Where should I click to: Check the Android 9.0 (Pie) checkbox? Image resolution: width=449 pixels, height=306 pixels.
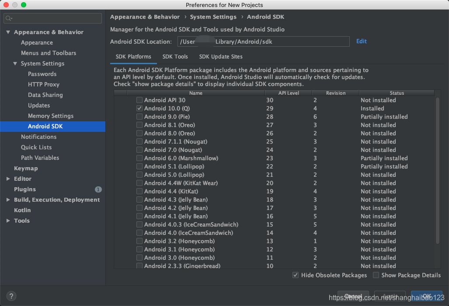[139, 117]
